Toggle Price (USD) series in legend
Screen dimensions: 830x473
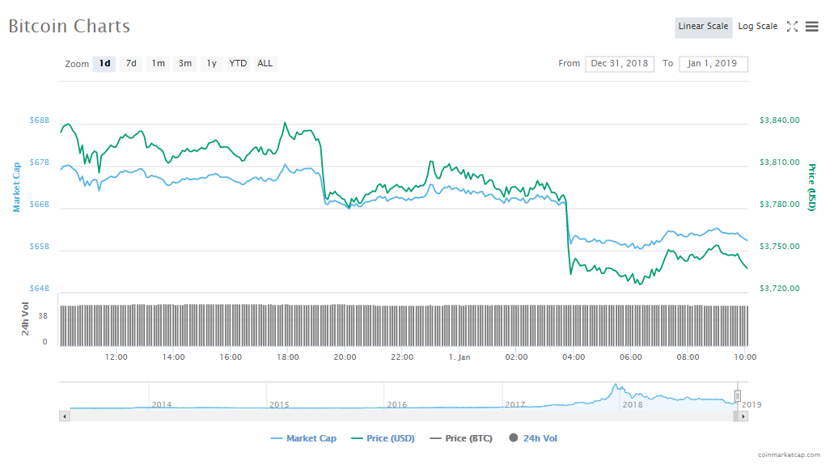click(x=383, y=438)
